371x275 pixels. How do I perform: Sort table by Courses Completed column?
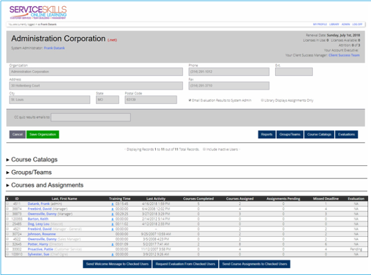click(x=198, y=198)
